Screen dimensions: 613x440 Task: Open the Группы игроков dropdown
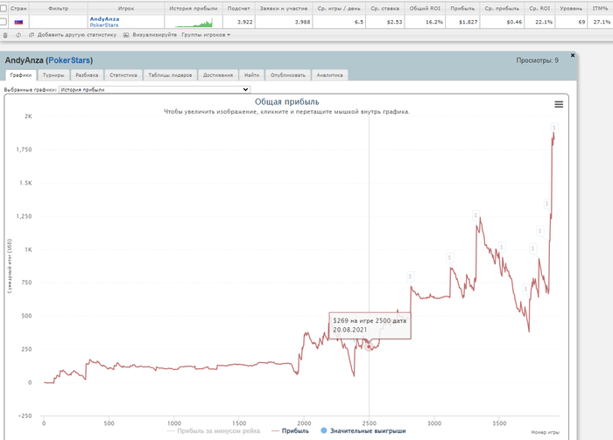coord(206,35)
